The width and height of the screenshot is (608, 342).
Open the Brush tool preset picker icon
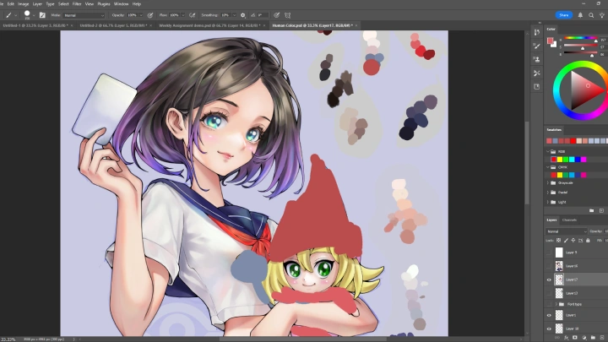coord(10,15)
